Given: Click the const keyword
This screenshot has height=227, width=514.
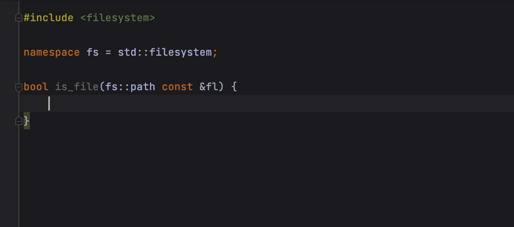Looking at the screenshot, I should (177, 87).
